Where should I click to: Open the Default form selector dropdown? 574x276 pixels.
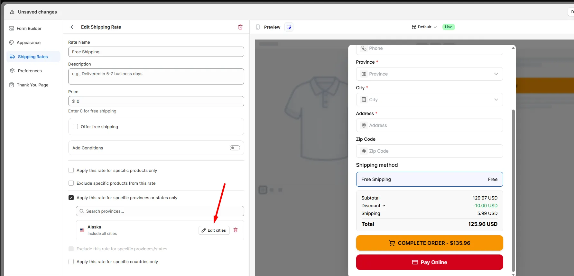424,27
